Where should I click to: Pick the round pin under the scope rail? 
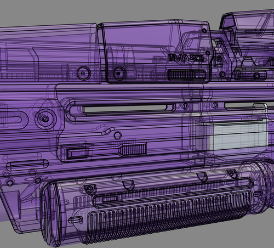[x=256, y=75]
